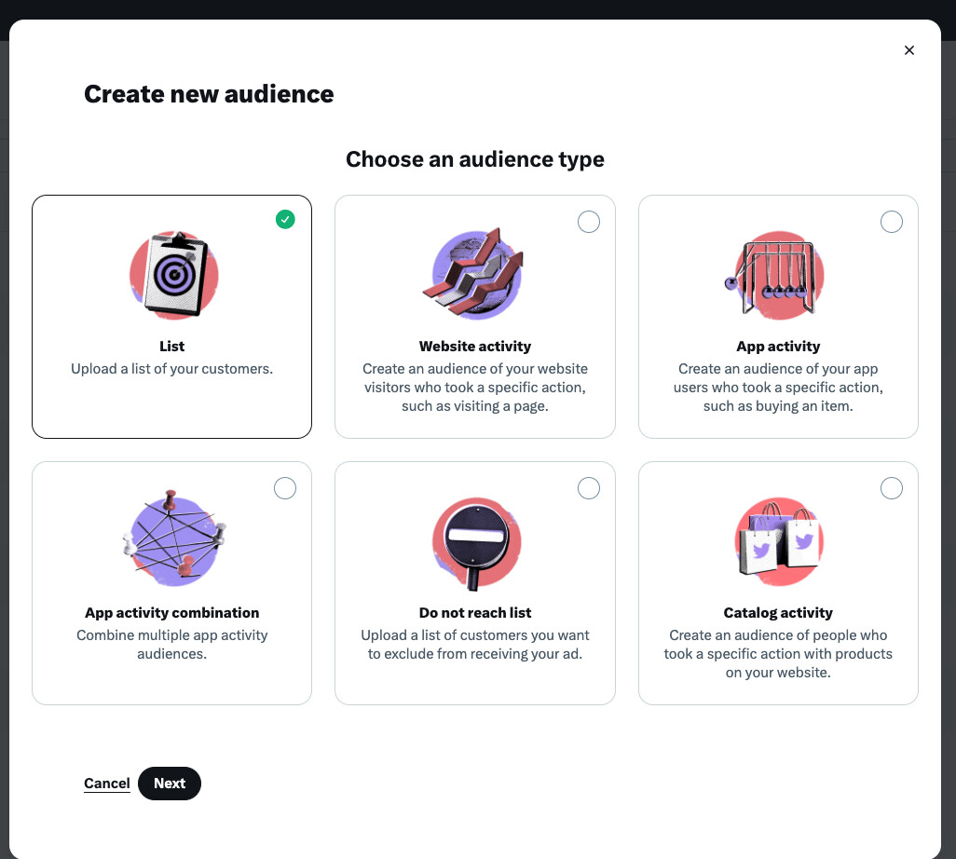Select the App activity radio button
Image resolution: width=956 pixels, height=859 pixels.
point(892,222)
